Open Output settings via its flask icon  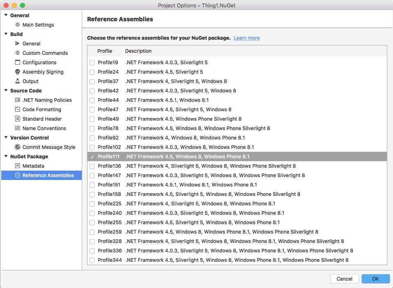(x=17, y=81)
